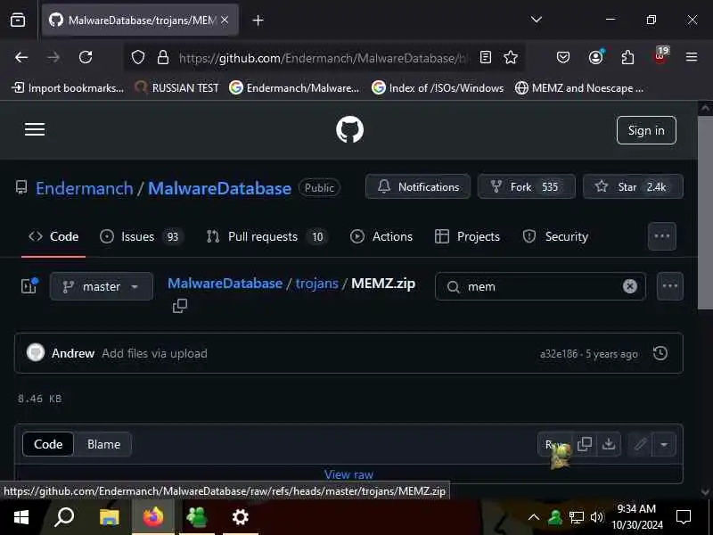Navigate to trojans folder breadcrumb

(x=317, y=283)
